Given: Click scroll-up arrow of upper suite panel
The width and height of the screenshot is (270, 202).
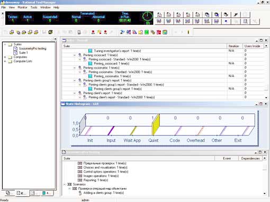Looking at the screenshot, I should click(x=266, y=46).
